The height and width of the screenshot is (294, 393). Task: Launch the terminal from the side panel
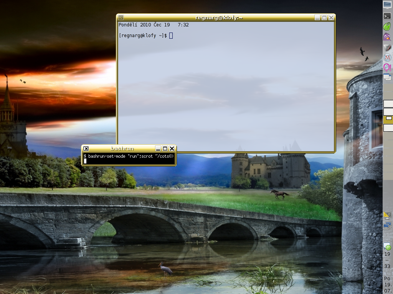pos(387,16)
